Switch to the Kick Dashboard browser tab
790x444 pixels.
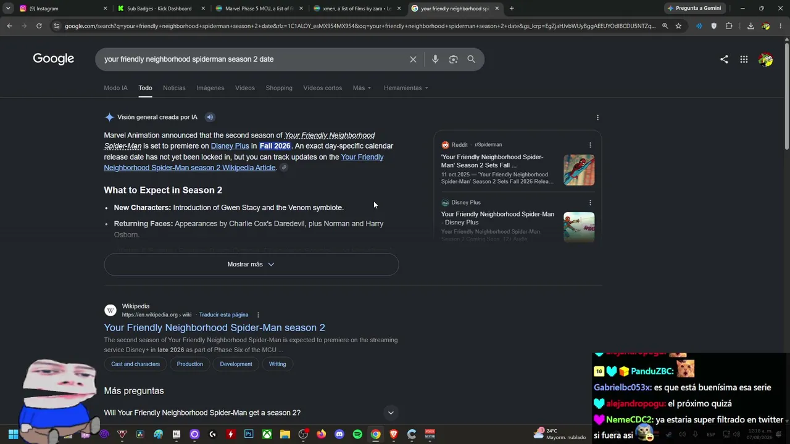160,9
